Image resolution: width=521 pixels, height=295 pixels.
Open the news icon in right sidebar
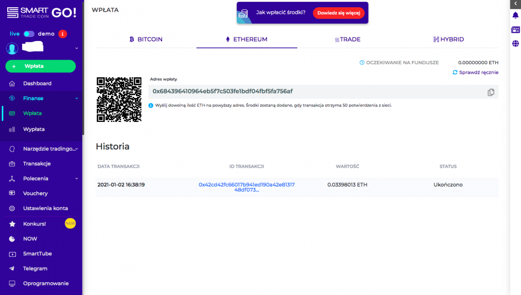point(515,30)
